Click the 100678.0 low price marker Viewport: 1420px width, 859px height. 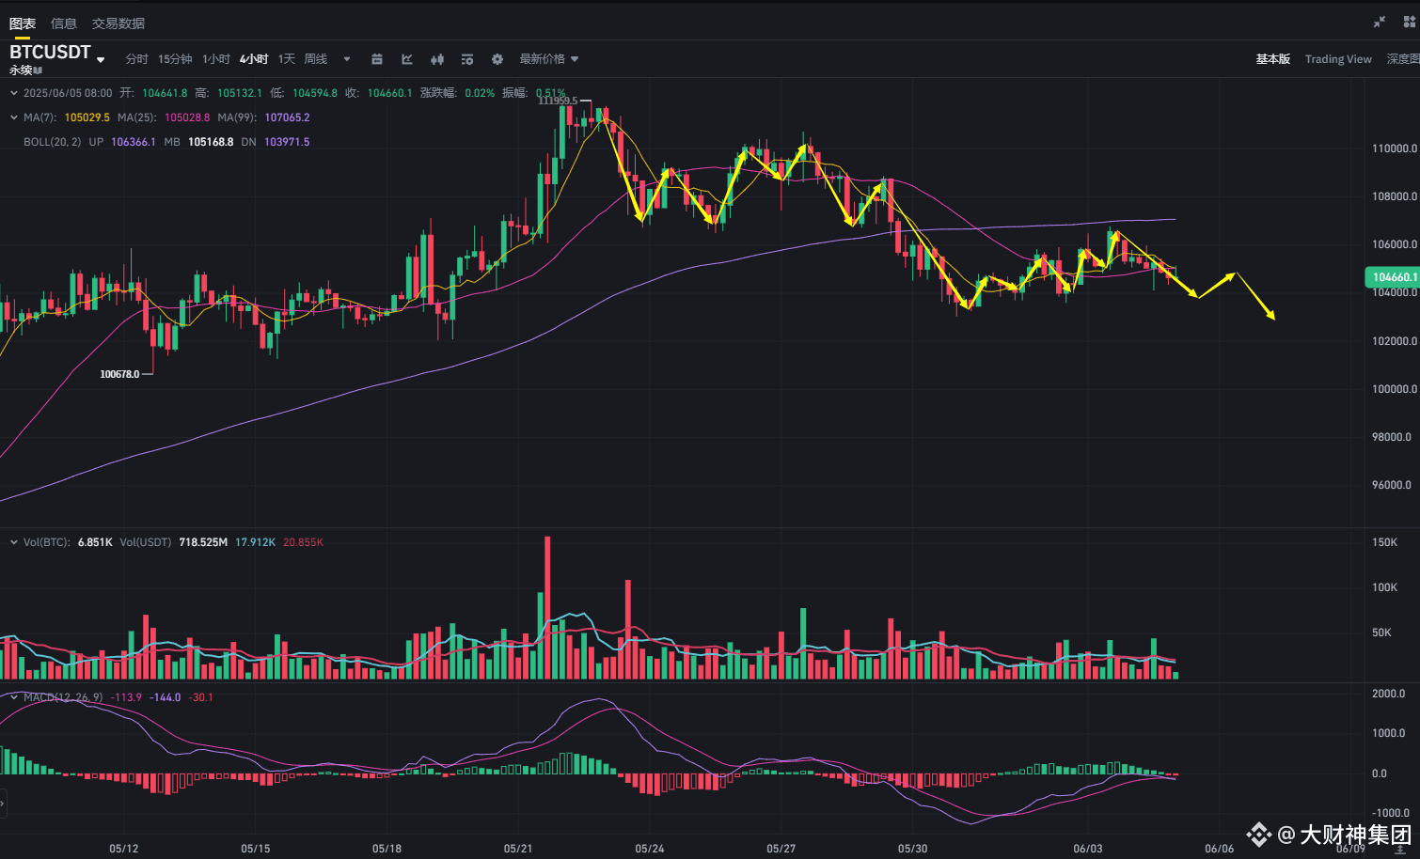point(119,374)
